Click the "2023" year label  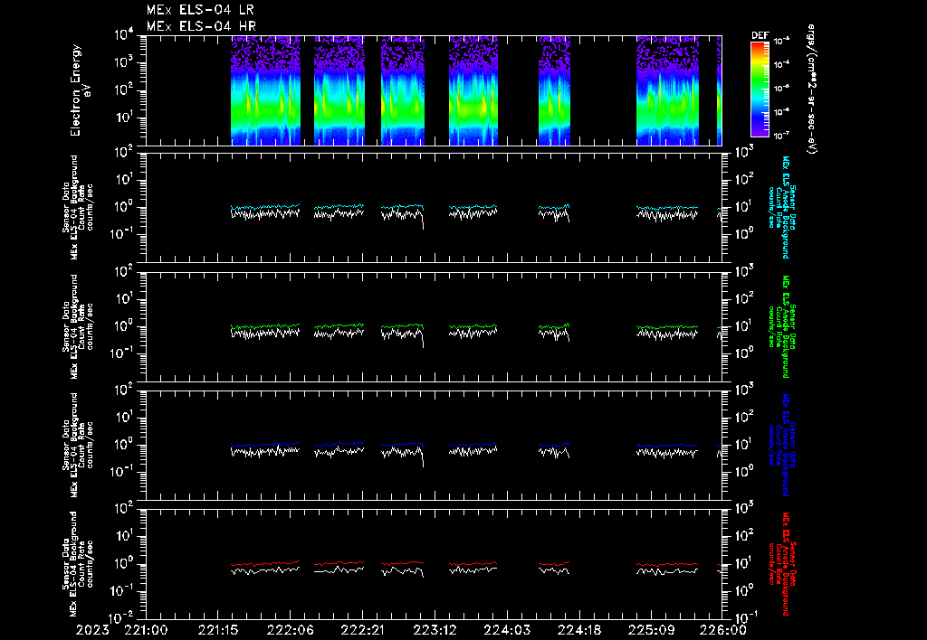coord(93,630)
